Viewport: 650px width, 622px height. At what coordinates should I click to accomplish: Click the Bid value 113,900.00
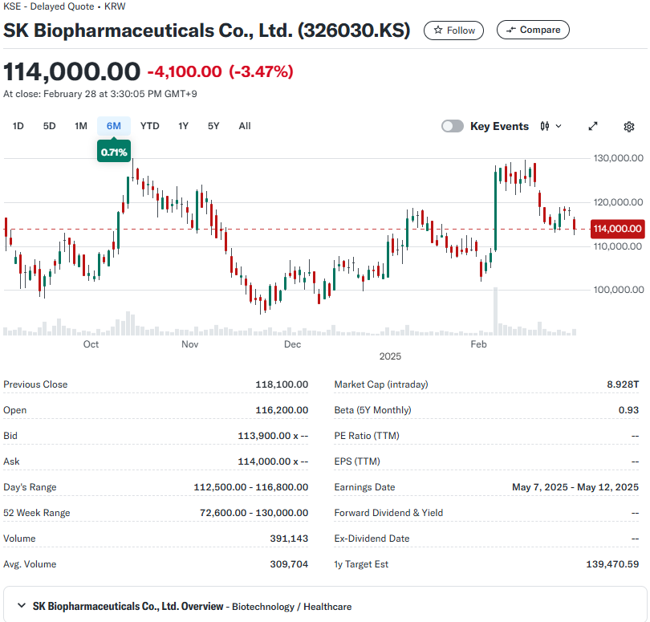pos(273,436)
